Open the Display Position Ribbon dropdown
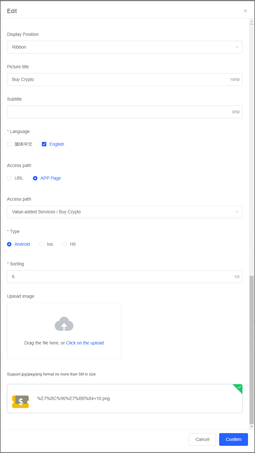The image size is (255, 453). click(125, 47)
